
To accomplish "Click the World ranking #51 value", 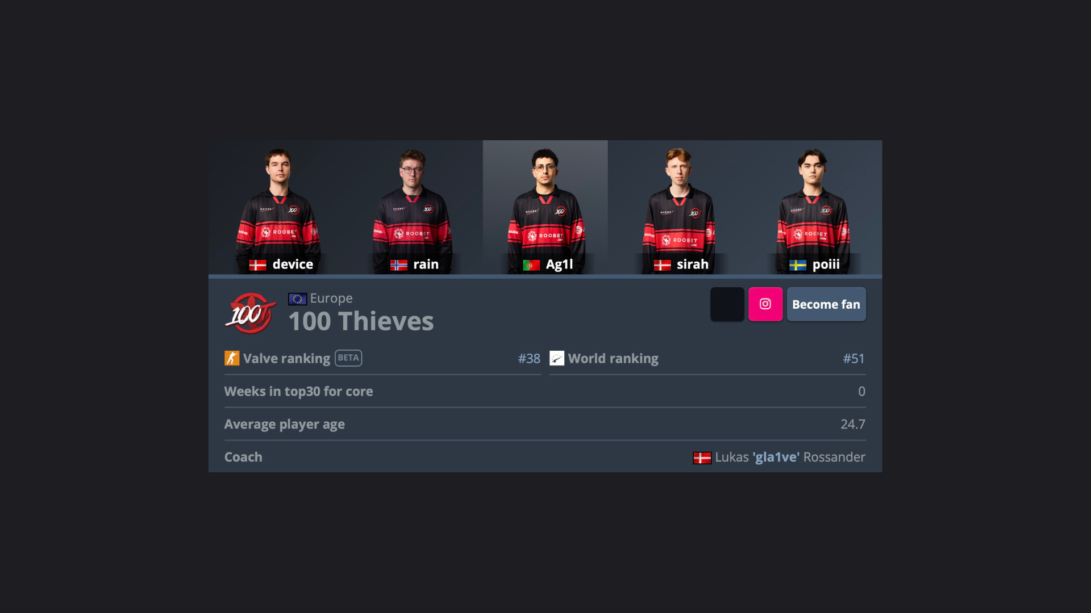I will tap(853, 359).
